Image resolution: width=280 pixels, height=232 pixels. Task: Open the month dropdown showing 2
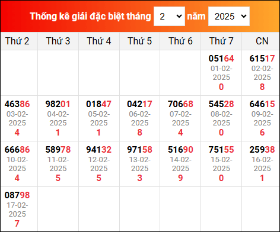click(x=169, y=17)
